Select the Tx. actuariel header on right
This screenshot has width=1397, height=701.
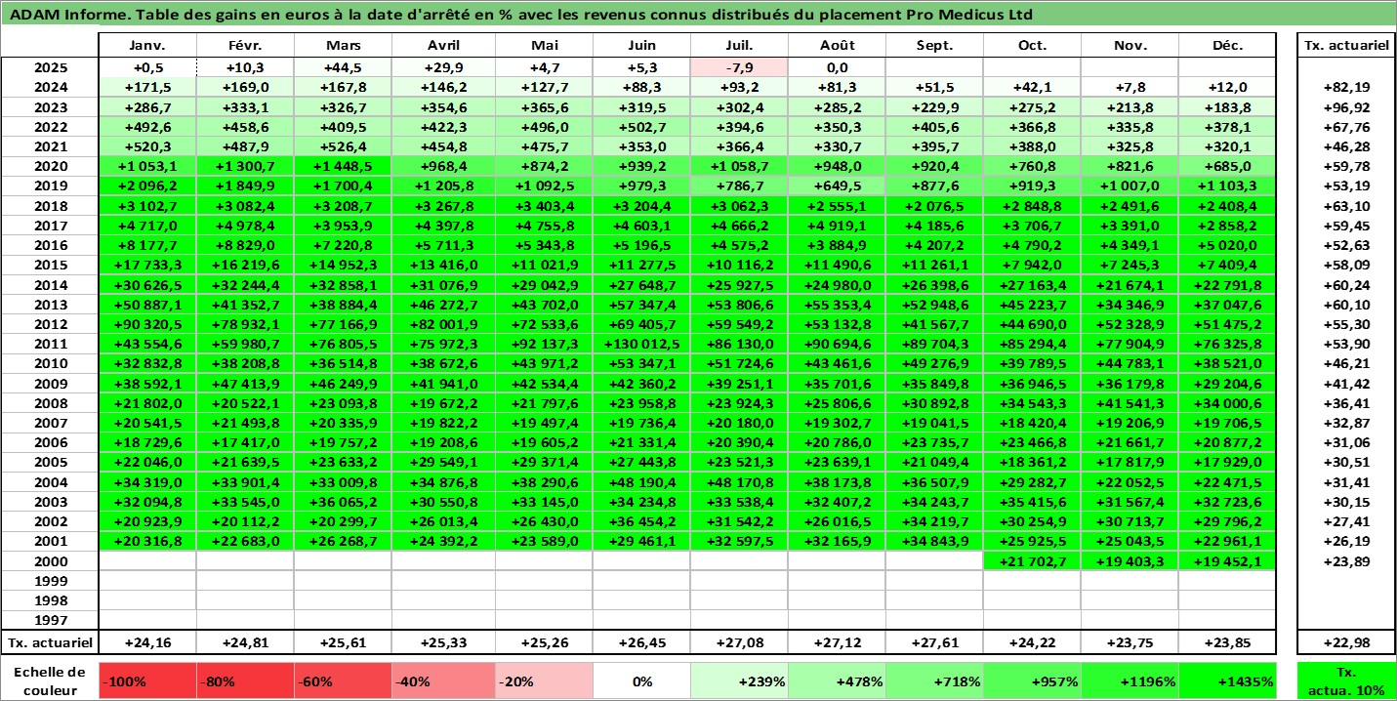pyautogui.click(x=1346, y=46)
